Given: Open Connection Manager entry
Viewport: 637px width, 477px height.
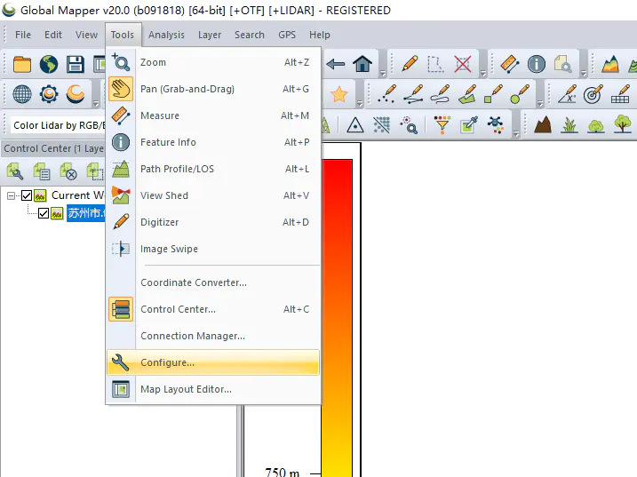Looking at the screenshot, I should coord(213,336).
